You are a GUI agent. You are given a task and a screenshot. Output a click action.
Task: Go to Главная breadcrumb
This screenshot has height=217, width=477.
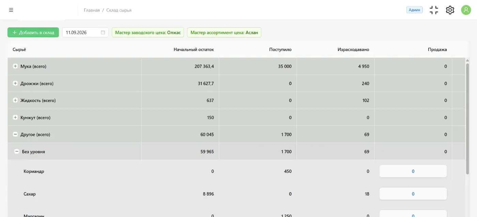tap(92, 10)
